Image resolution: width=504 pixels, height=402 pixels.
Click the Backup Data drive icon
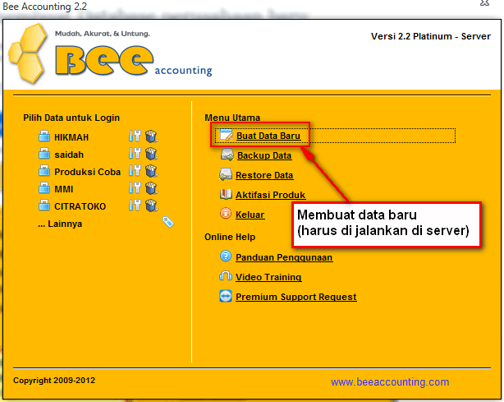(227, 155)
